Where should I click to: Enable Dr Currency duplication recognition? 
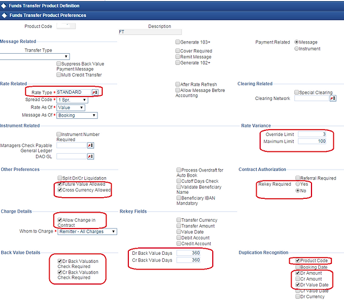[298, 297]
